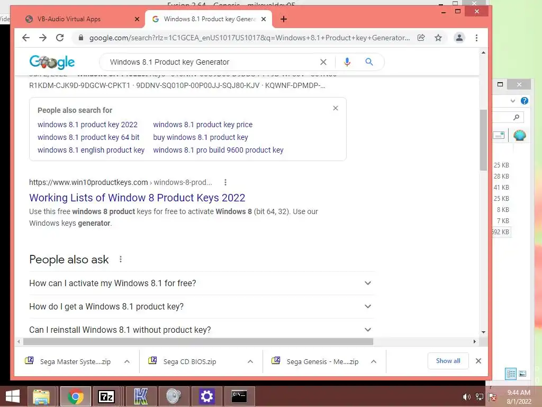The width and height of the screenshot is (542, 407).
Task: Close the downloads bar
Action: pos(478,361)
